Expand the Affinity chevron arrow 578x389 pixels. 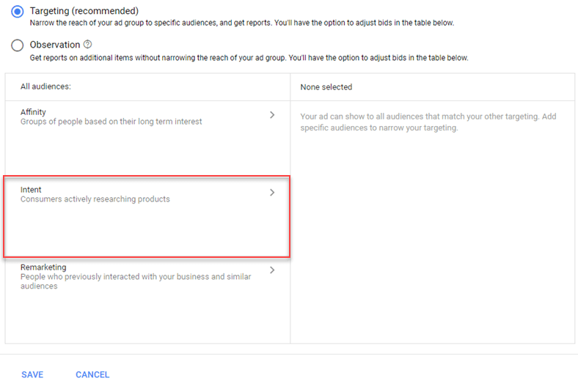click(x=272, y=115)
